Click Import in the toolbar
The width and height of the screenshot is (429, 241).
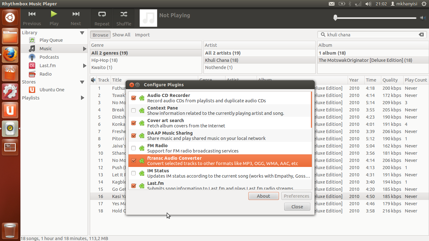[142, 35]
